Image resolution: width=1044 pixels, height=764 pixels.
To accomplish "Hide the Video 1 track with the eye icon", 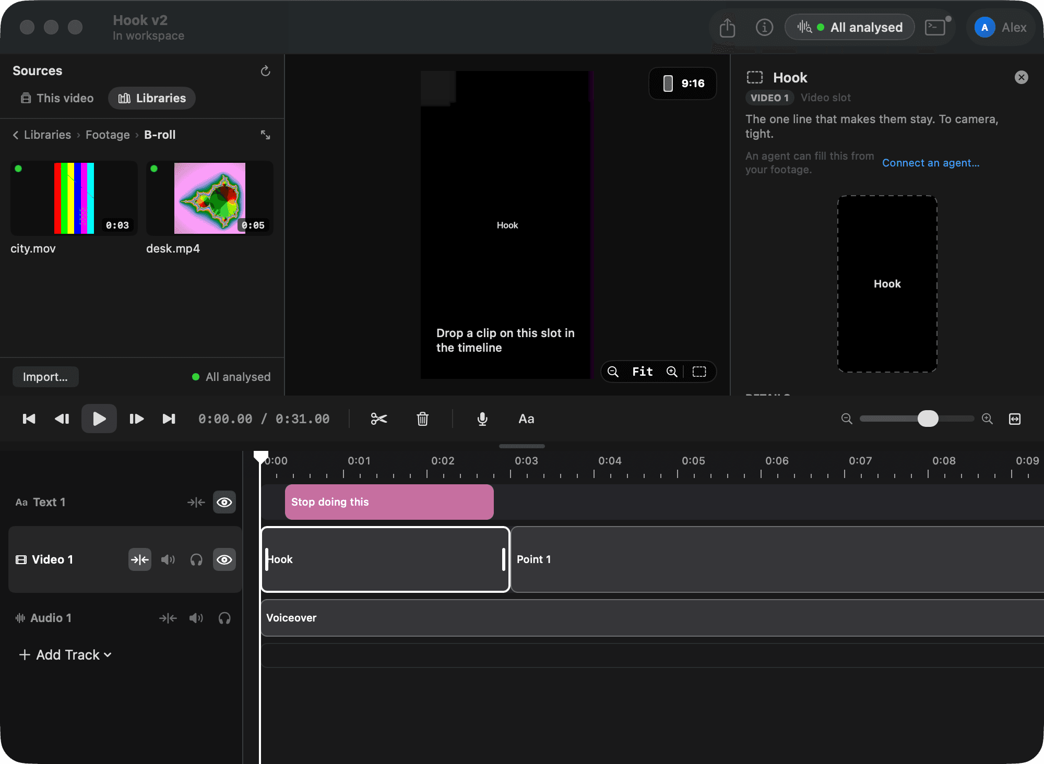I will coord(224,559).
